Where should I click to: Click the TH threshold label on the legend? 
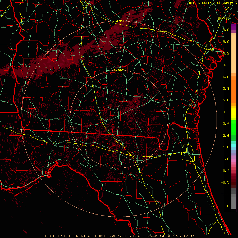[x=227, y=206]
